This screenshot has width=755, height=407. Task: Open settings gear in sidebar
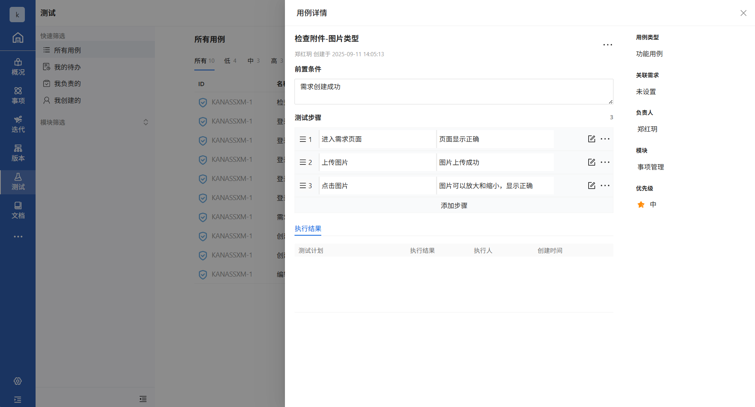tap(18, 381)
